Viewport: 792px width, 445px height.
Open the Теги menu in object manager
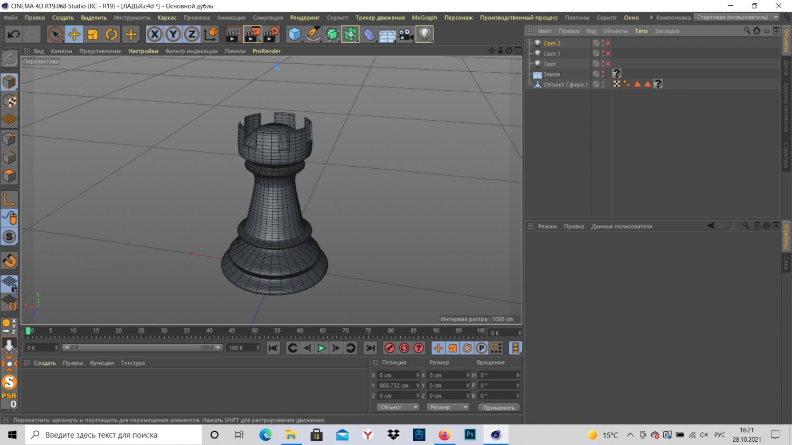(641, 31)
